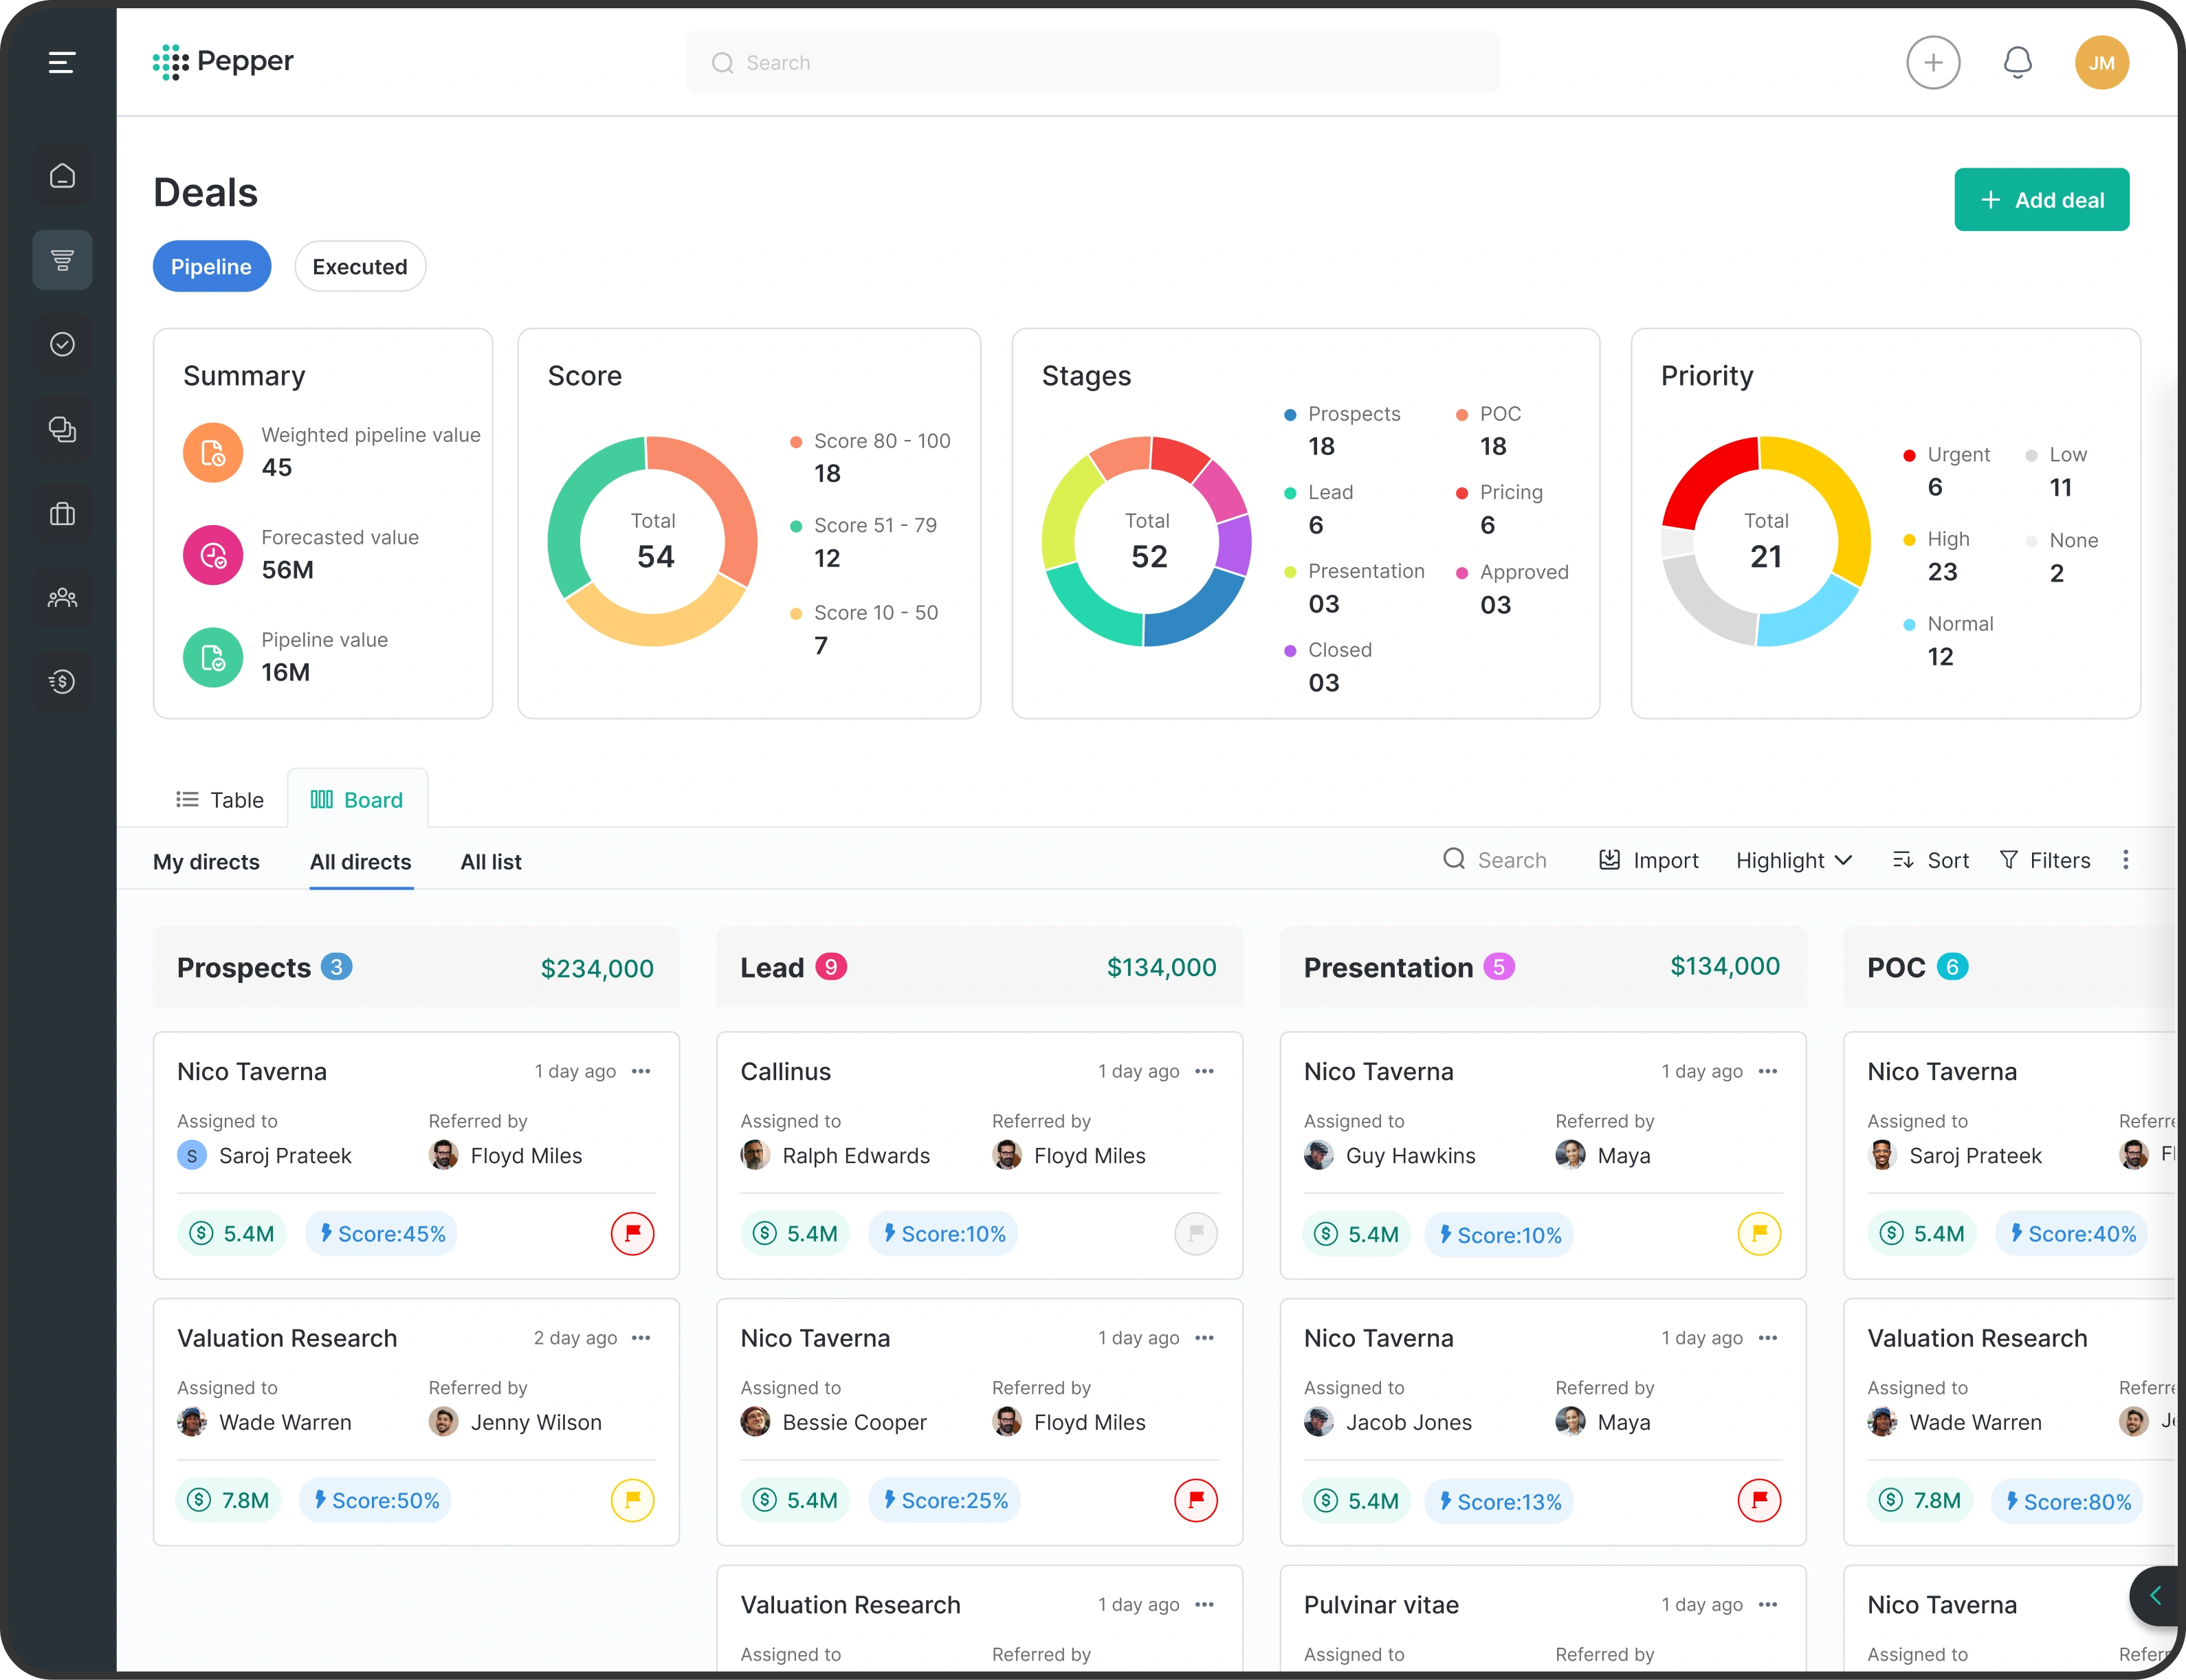
Task: Open the Deals funnel icon in sidebar
Action: [x=62, y=260]
